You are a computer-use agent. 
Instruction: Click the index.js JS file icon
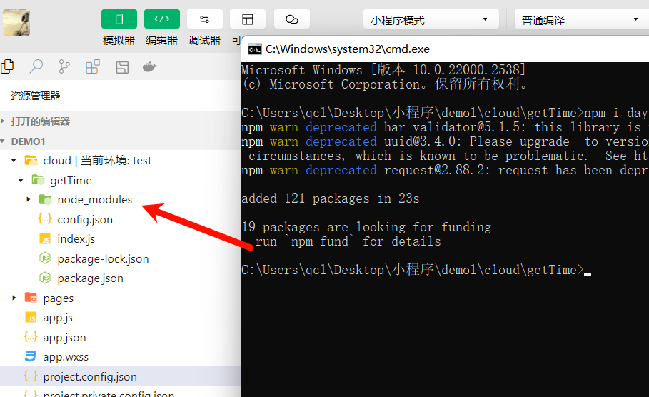pos(45,239)
